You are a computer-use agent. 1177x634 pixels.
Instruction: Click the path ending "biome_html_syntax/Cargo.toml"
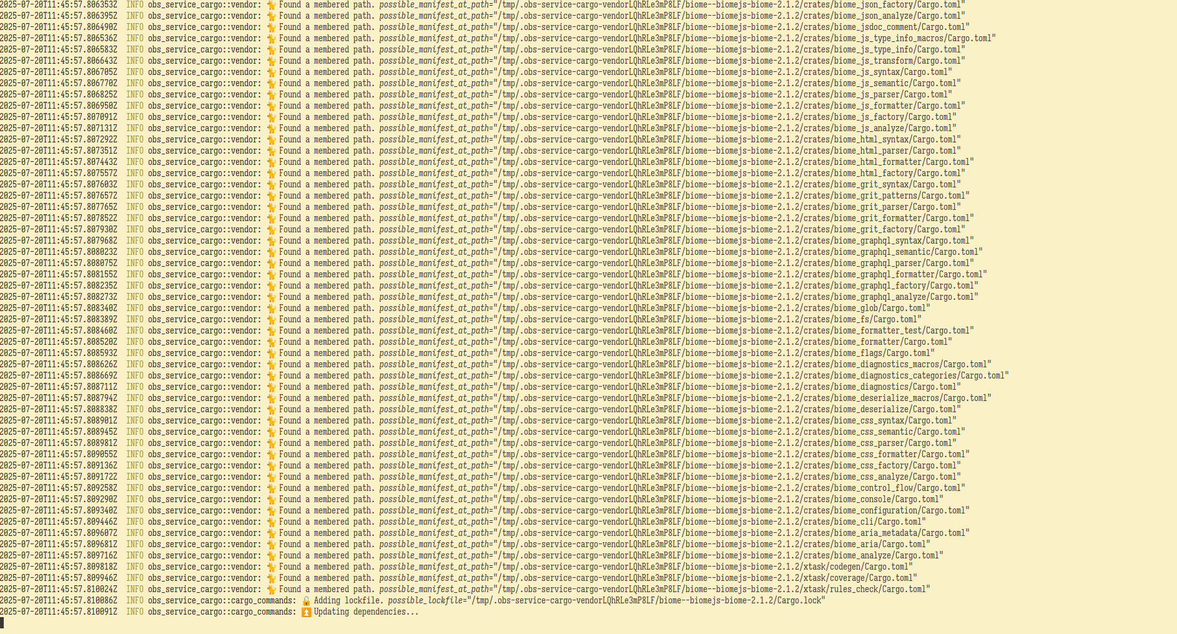[727, 139]
